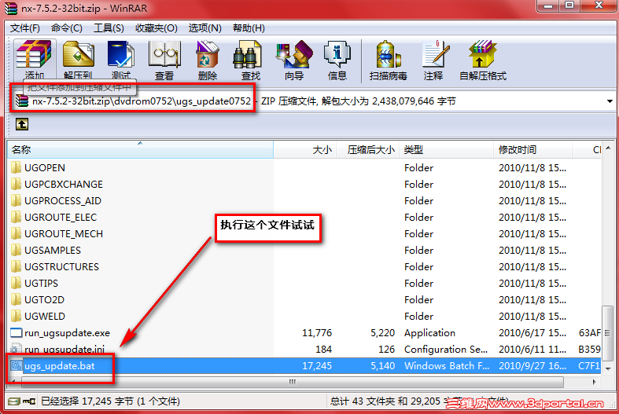This screenshot has height=414, width=619.
Task: Click the 解压到 (Extract To) toolbar icon
Action: (x=78, y=55)
